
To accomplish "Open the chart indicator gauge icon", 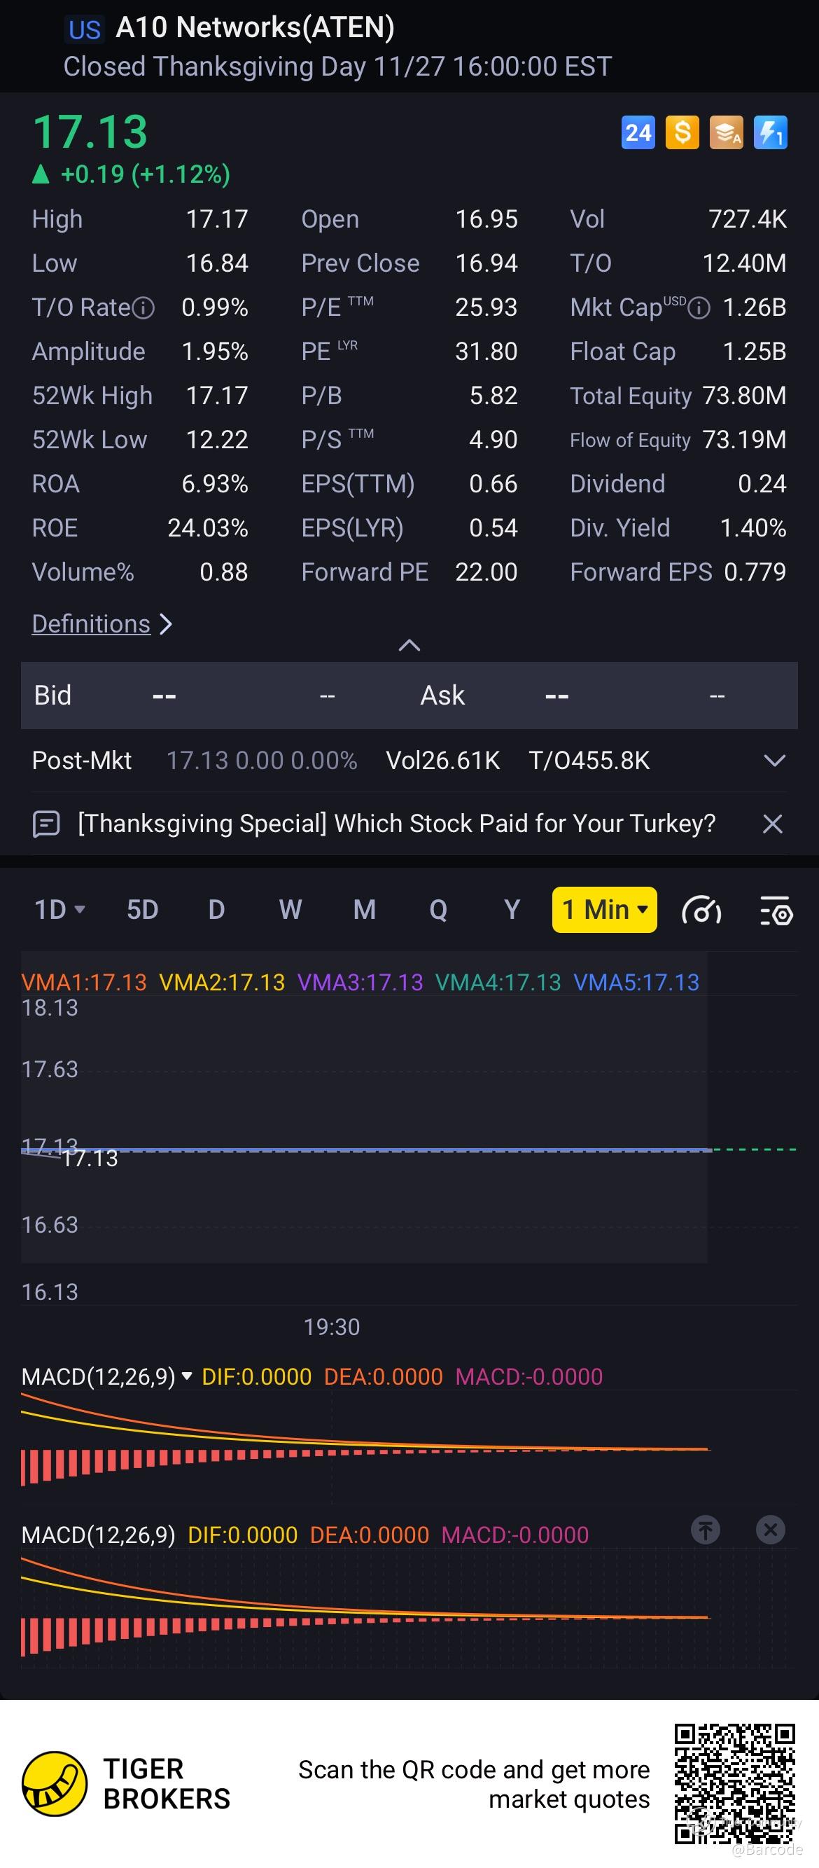I will pos(701,910).
